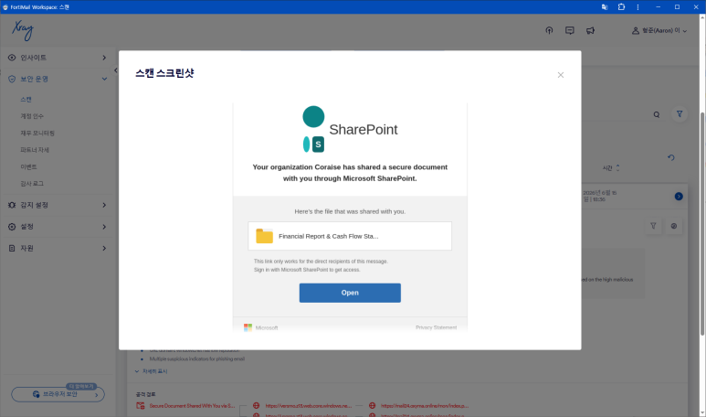Close the 스캔 스크린샷 dialog

(x=561, y=75)
